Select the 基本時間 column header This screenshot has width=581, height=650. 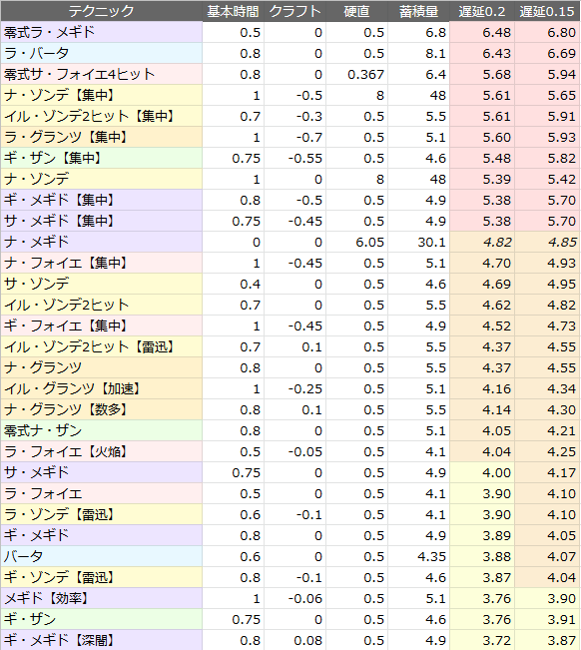233,11
